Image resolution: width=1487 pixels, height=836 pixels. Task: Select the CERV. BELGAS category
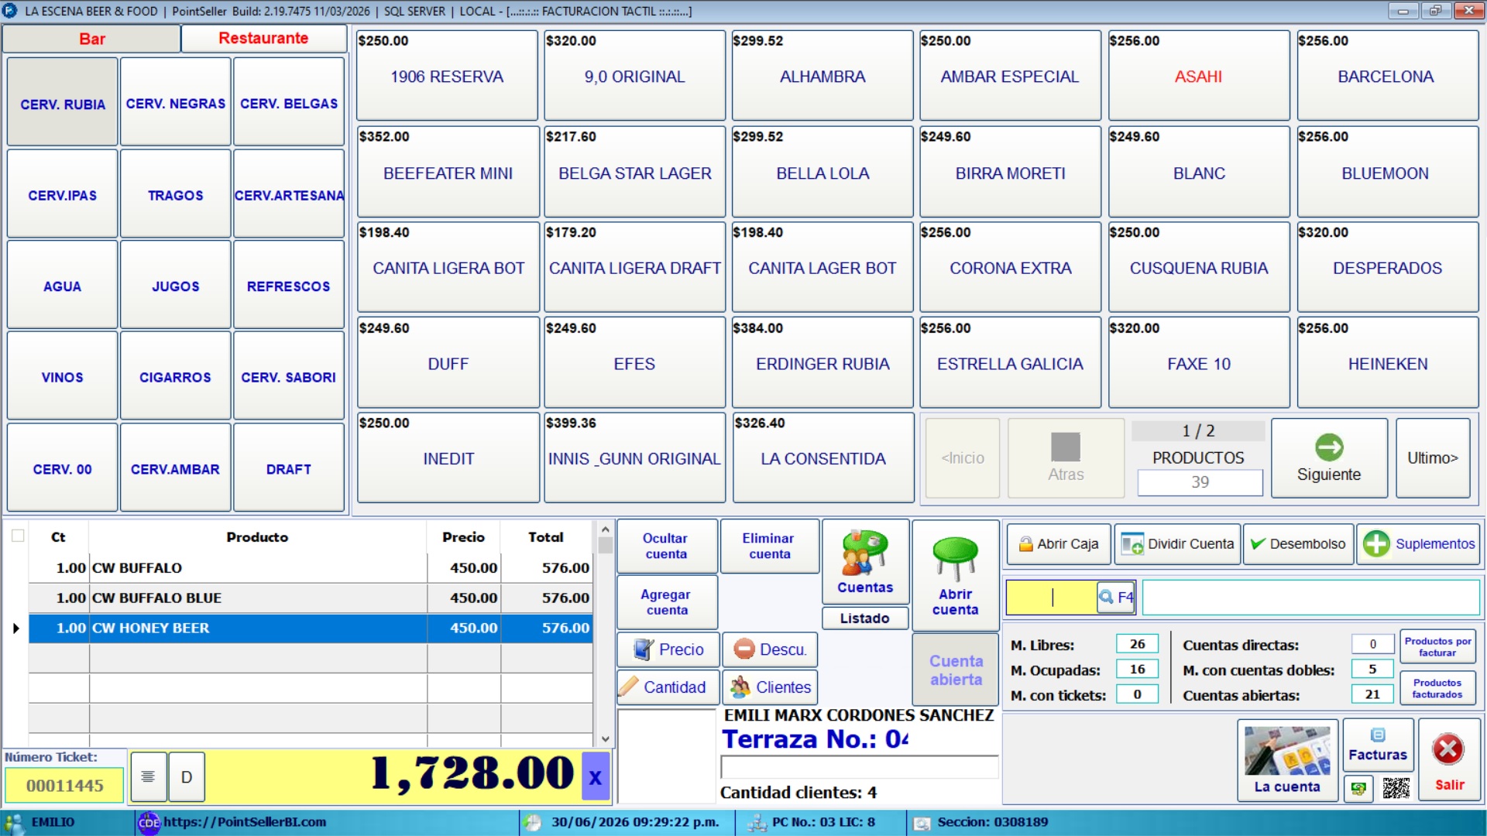(x=289, y=103)
